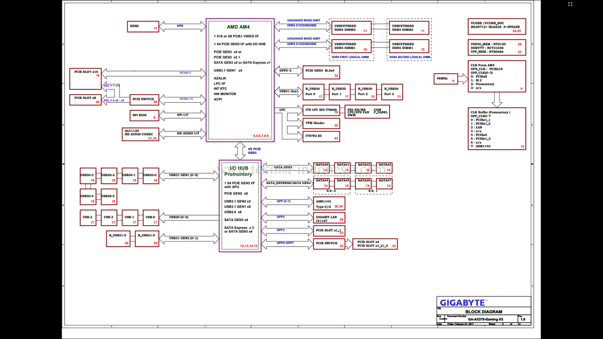603x339 pixels.
Task: Click the USB31 GEN2 (0-1) arrow label
Action: [x=183, y=238]
